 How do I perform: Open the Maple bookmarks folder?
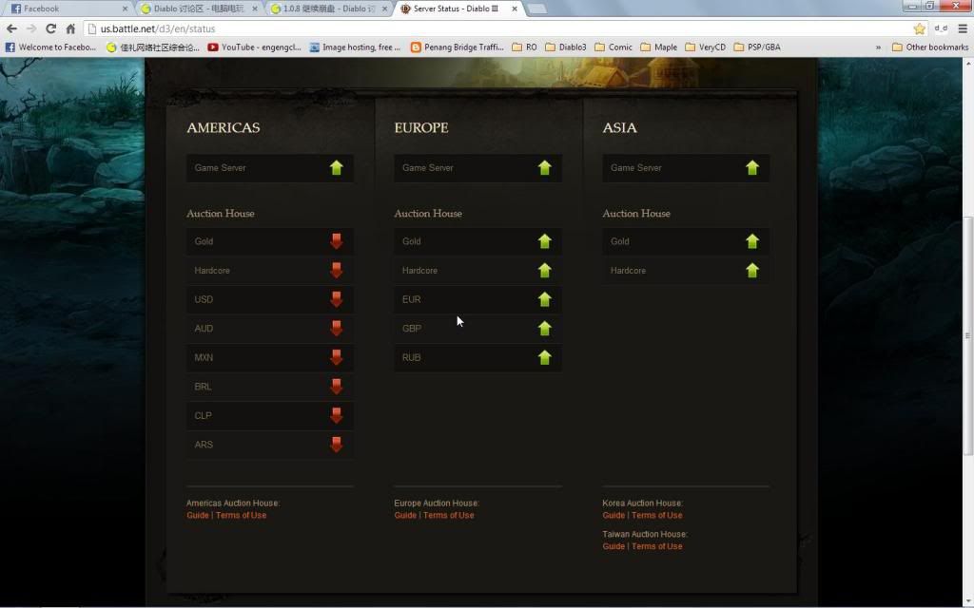click(658, 47)
